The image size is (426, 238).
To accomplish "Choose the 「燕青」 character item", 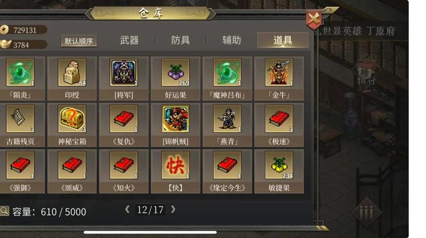I will coord(227,125).
